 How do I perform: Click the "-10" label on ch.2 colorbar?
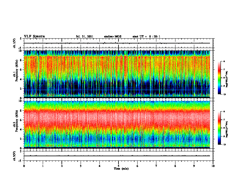pyautogui.click(x=224, y=144)
